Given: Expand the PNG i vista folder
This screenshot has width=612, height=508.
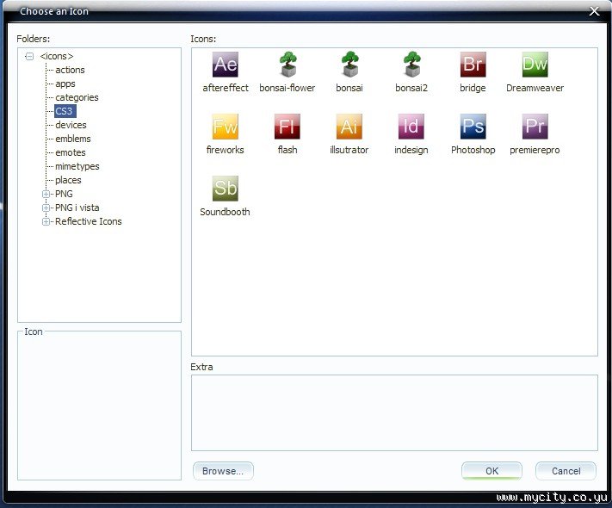Looking at the screenshot, I should tap(46, 208).
